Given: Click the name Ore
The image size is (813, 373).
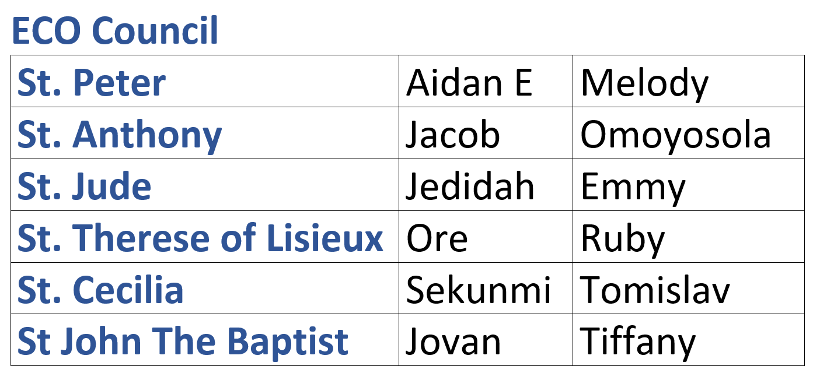Looking at the screenshot, I should 437,239.
